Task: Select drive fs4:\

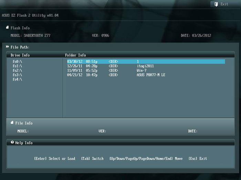Action: (17, 79)
